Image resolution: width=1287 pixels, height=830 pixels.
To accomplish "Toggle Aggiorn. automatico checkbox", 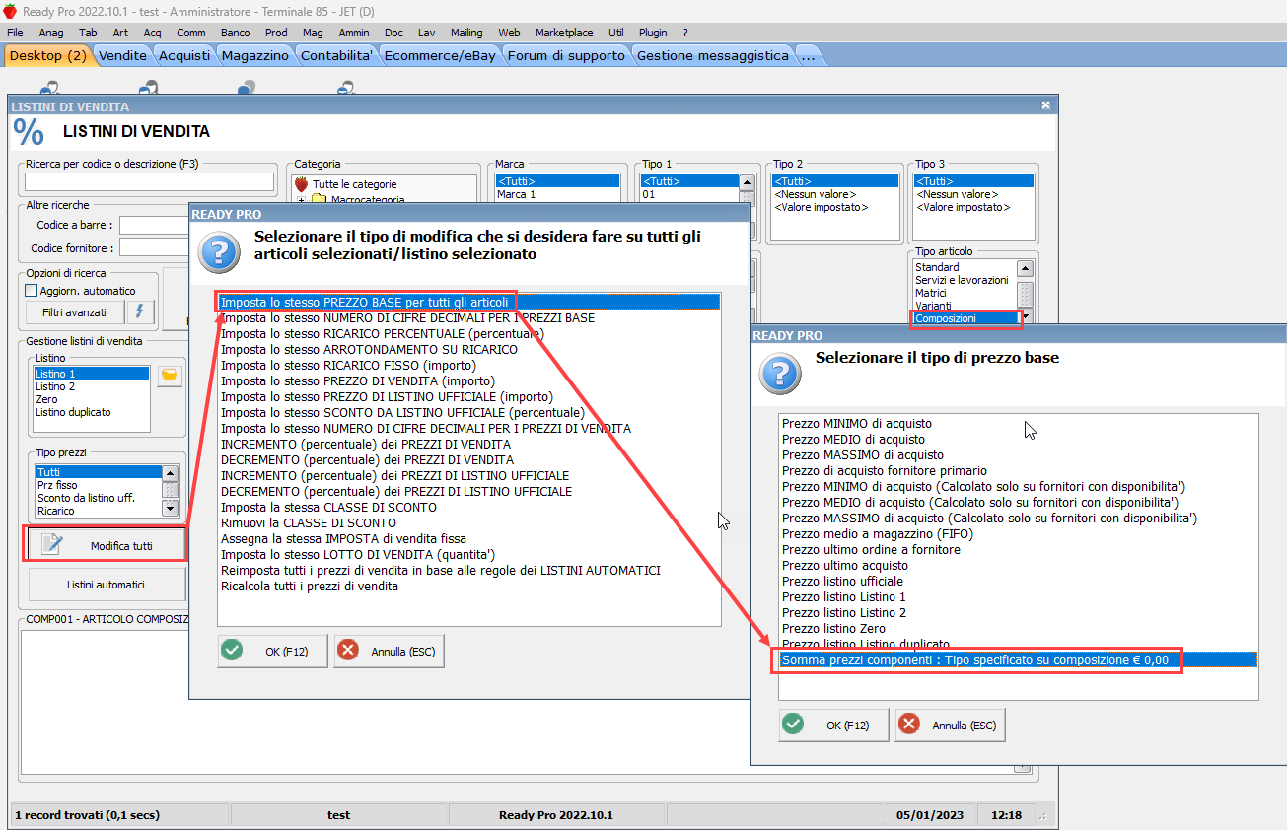I will pos(32,291).
